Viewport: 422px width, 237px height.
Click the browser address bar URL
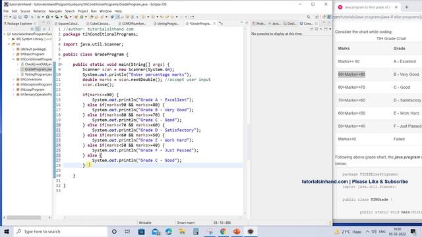click(x=377, y=17)
